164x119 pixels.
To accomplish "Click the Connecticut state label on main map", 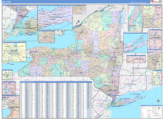I will tap(130, 84).
